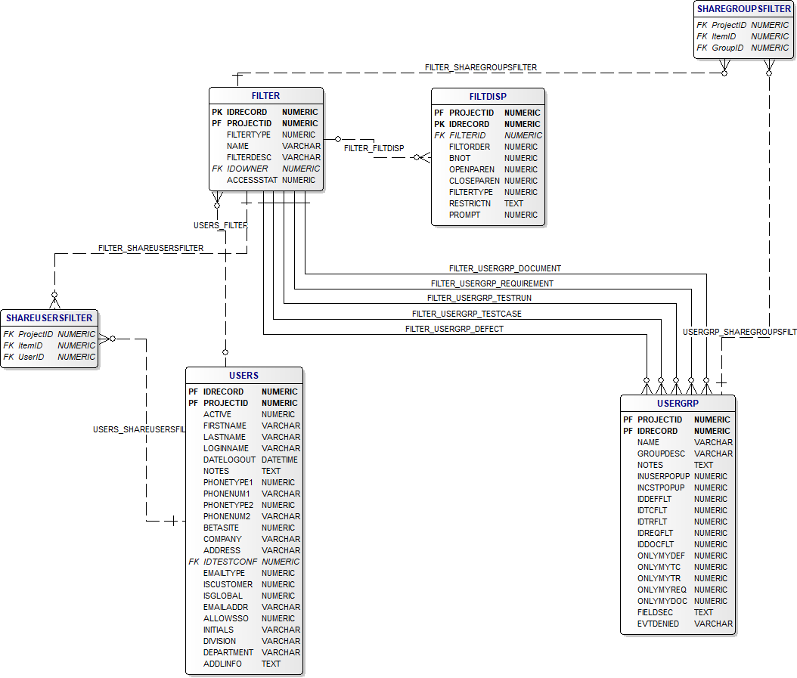This screenshot has width=797, height=678.
Task: Click the LOGINNAME column in USERS
Action: click(x=225, y=448)
